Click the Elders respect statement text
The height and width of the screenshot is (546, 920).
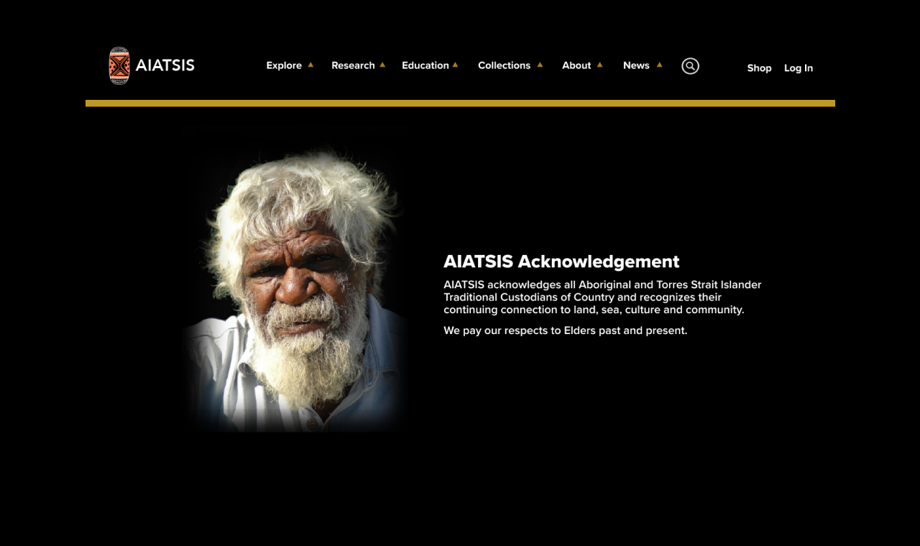[565, 330]
